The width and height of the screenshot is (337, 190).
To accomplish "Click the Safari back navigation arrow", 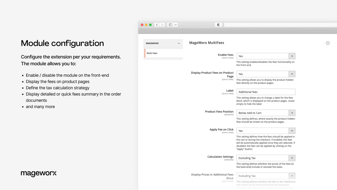I will coord(157,25).
